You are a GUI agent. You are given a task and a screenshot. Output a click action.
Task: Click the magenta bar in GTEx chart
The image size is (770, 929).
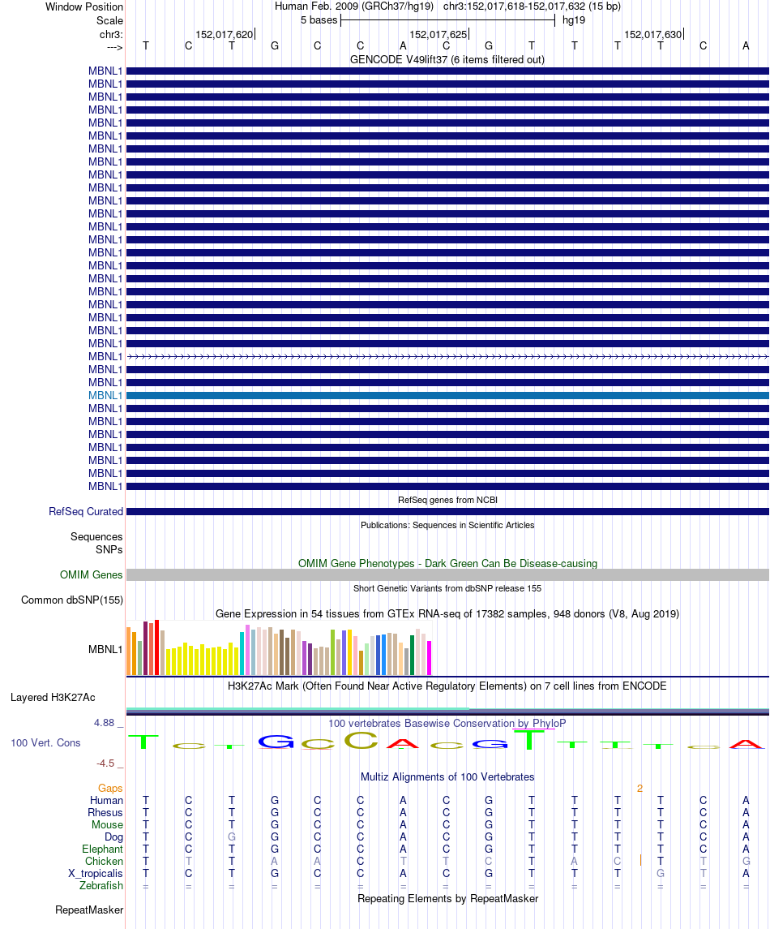pos(429,658)
